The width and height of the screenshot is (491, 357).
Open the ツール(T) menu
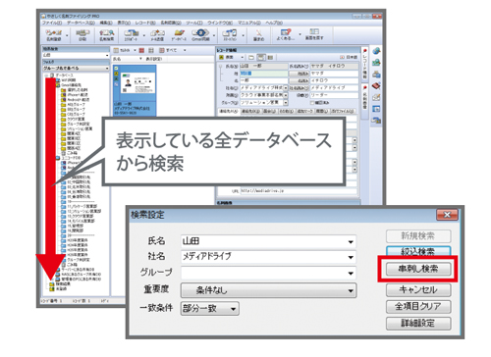coord(194,23)
